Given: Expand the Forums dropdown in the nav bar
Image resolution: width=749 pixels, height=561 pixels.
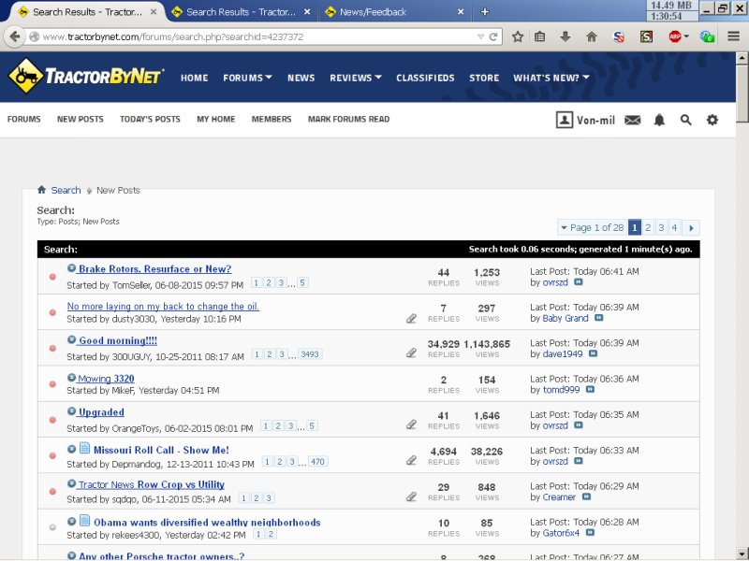Looking at the screenshot, I should tap(247, 78).
